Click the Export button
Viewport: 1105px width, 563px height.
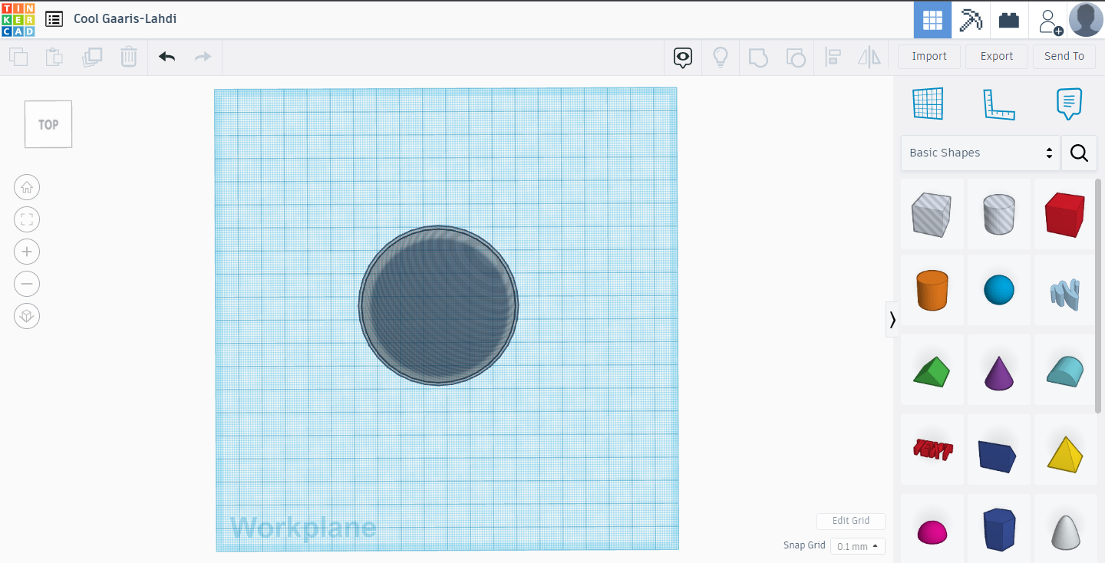point(996,56)
